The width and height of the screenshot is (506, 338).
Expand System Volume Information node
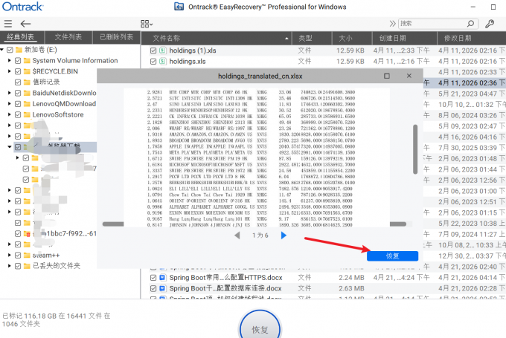point(10,61)
